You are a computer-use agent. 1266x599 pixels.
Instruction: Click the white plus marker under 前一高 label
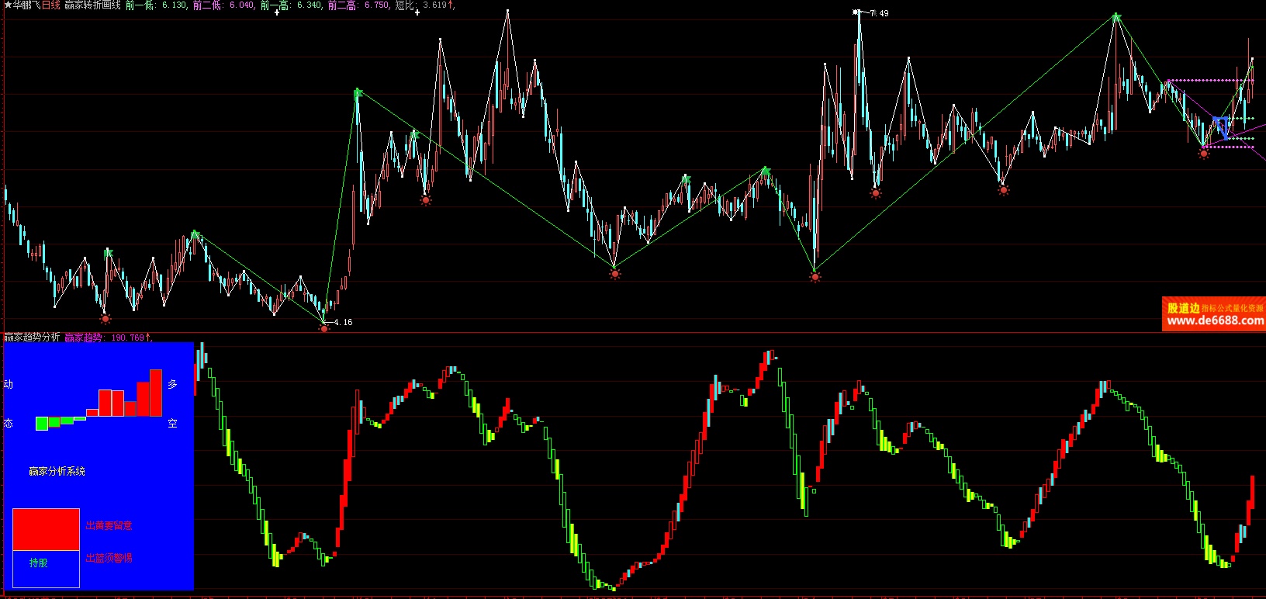[276, 12]
